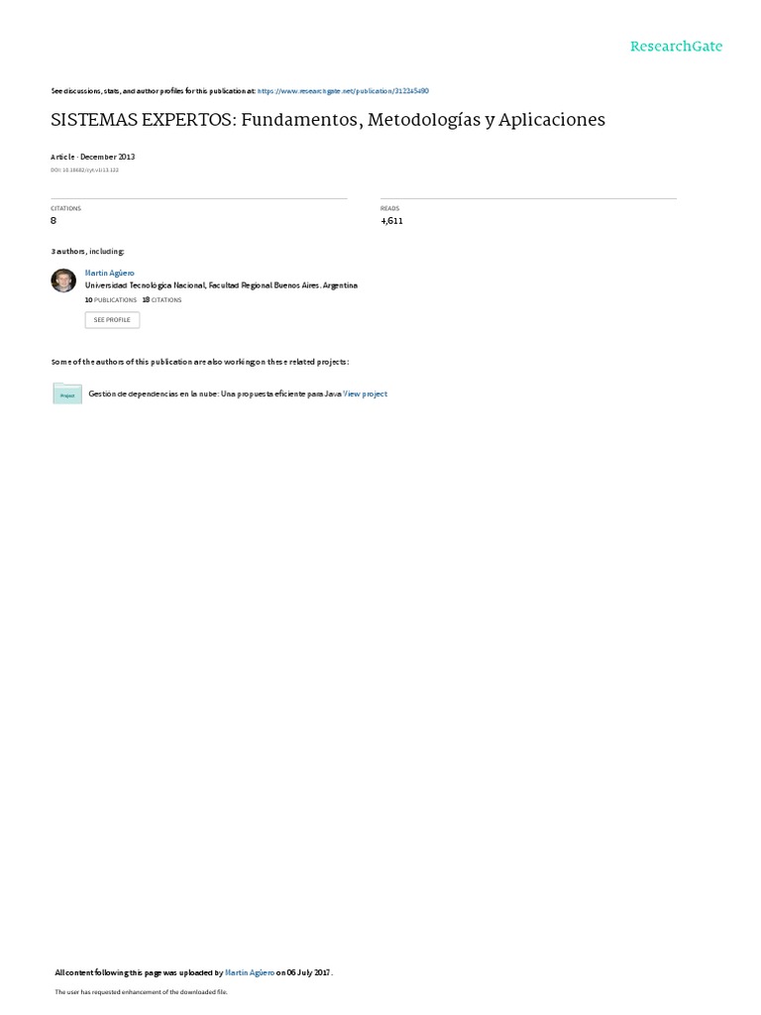Click the enhancement request footer note

click(x=141, y=991)
